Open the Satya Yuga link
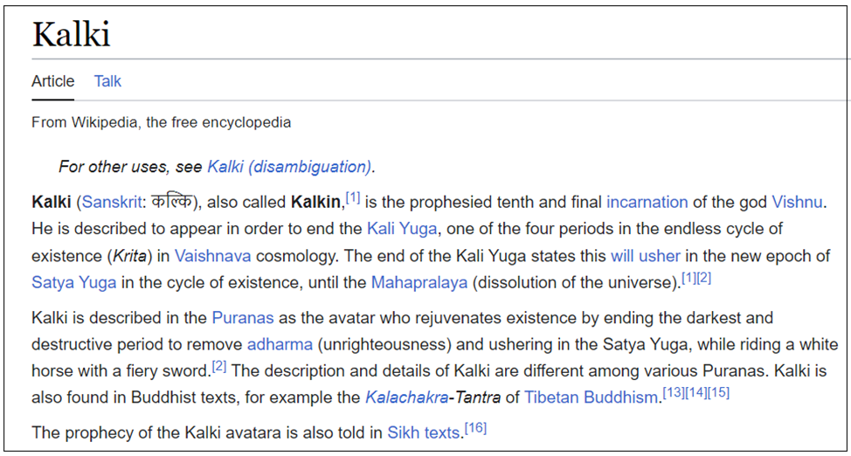Screen dimensions: 851x456 click(x=73, y=283)
